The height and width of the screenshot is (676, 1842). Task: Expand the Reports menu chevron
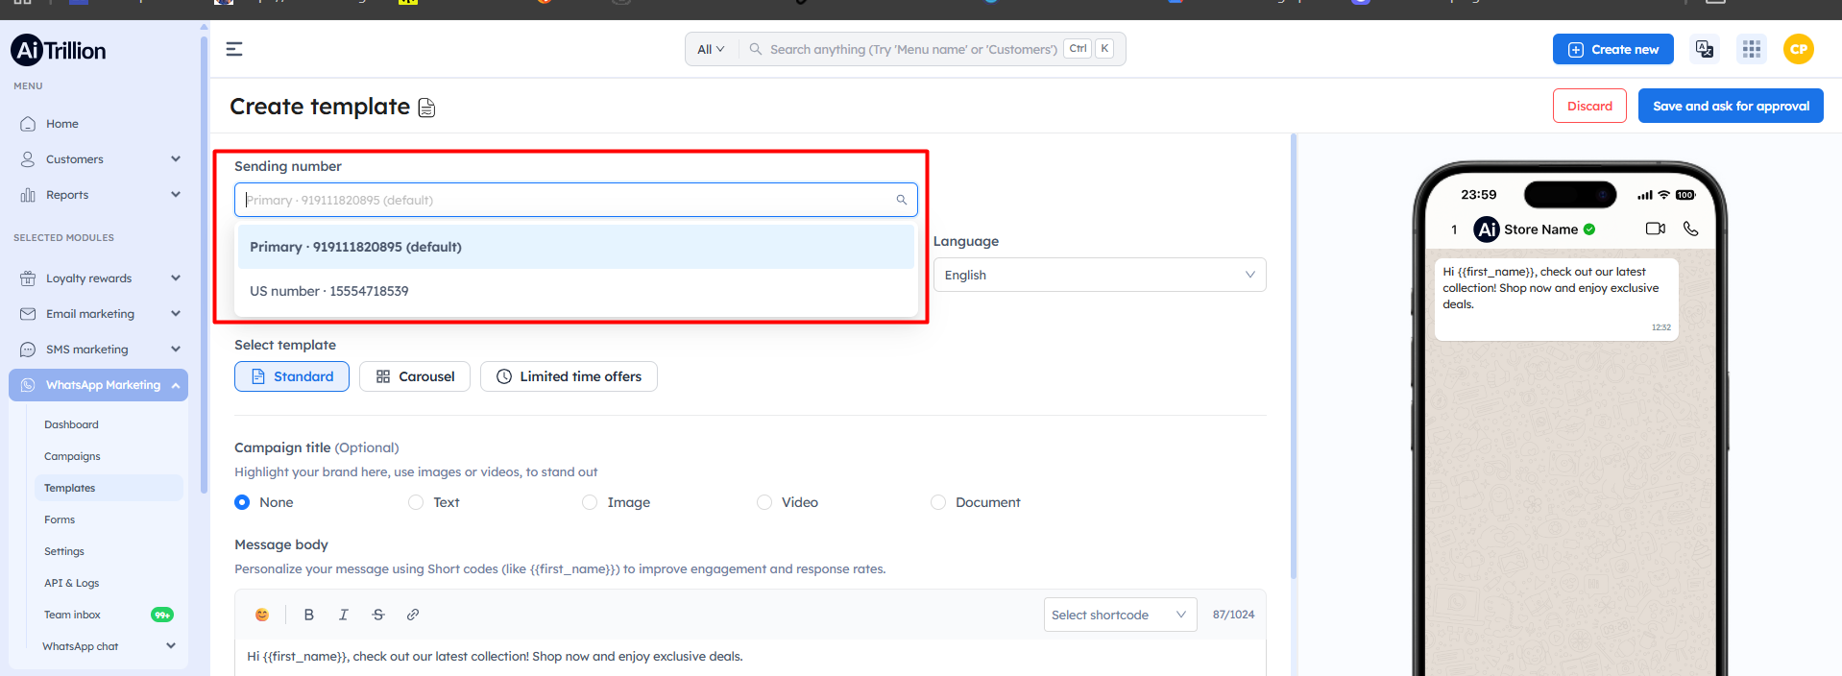[176, 195]
